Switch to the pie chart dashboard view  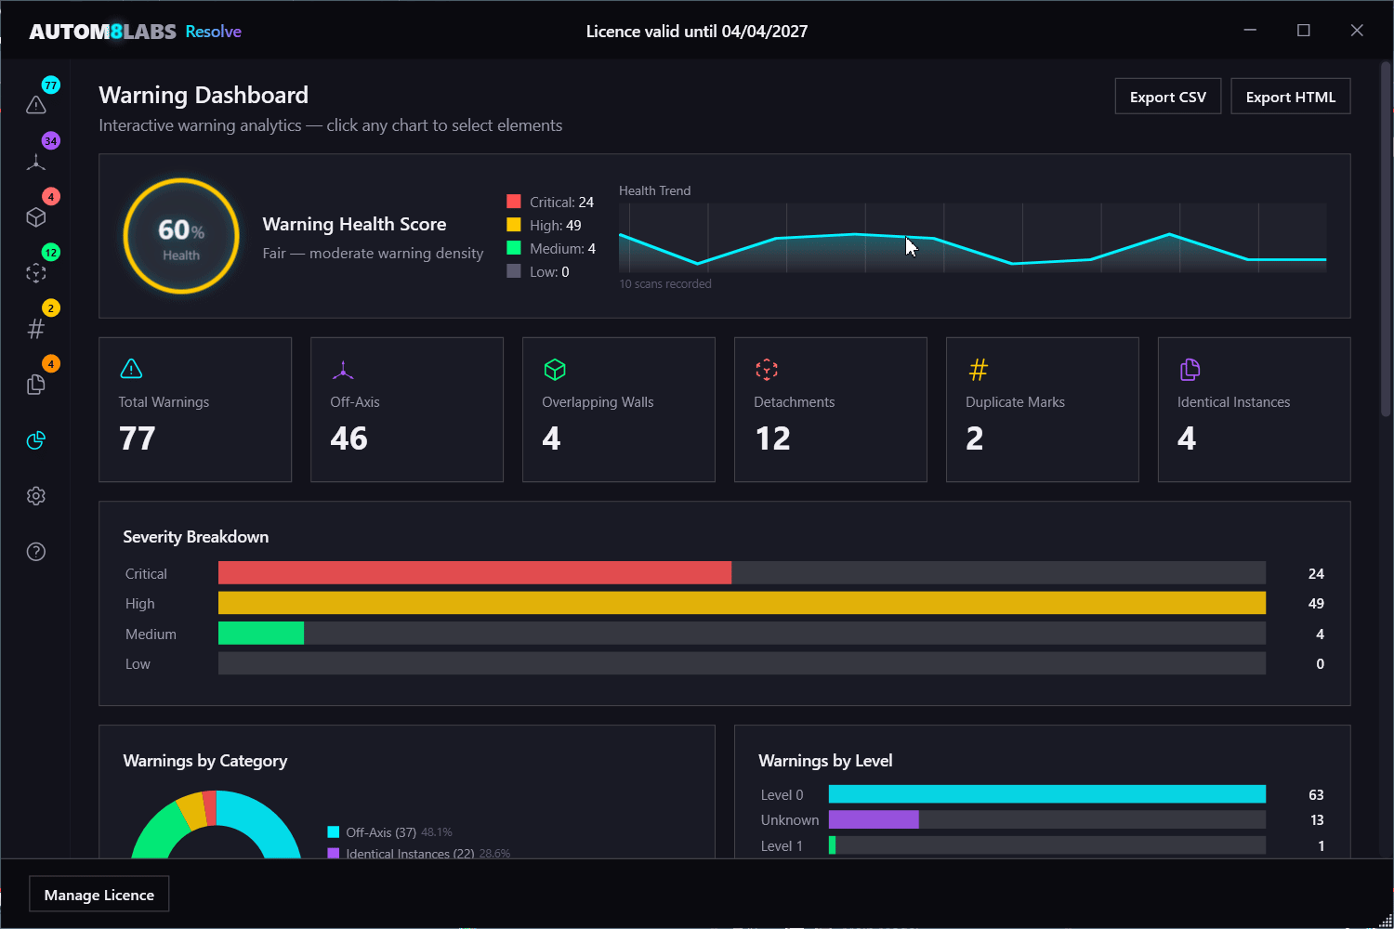point(35,439)
